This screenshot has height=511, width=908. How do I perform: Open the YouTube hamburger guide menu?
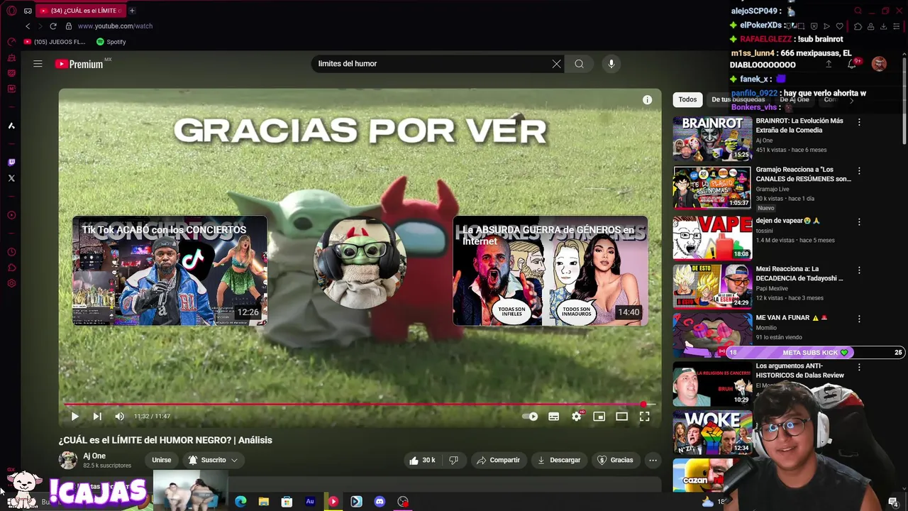click(38, 64)
